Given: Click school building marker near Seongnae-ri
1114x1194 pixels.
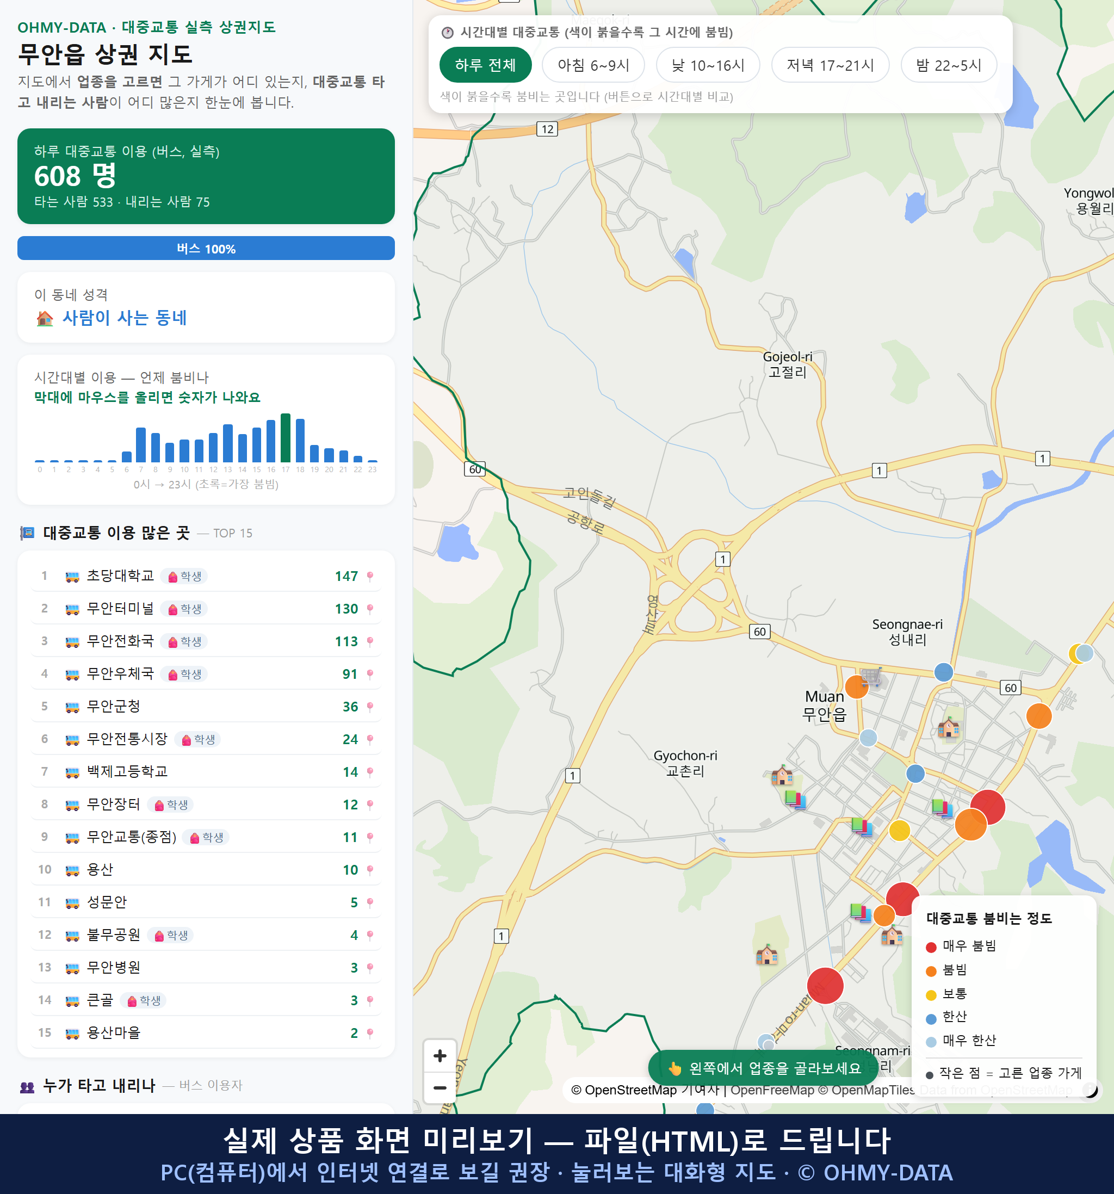Looking at the screenshot, I should [x=949, y=727].
